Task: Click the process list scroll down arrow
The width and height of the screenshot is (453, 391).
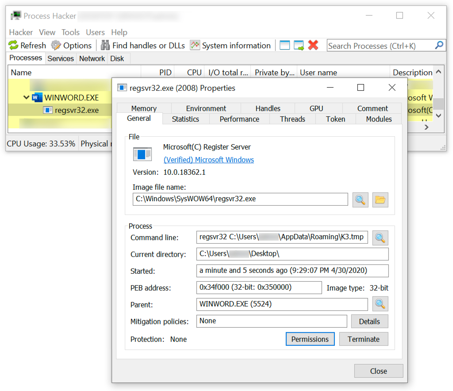Action: 438,116
